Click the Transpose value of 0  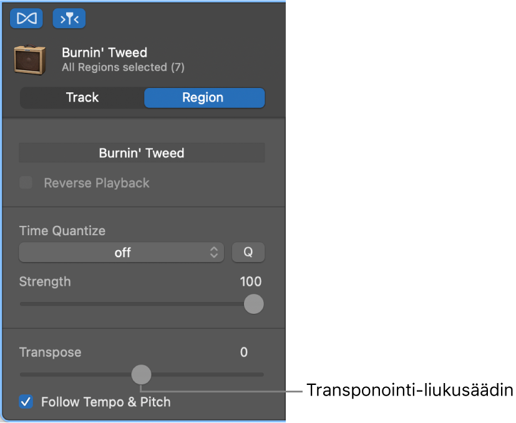coord(244,352)
